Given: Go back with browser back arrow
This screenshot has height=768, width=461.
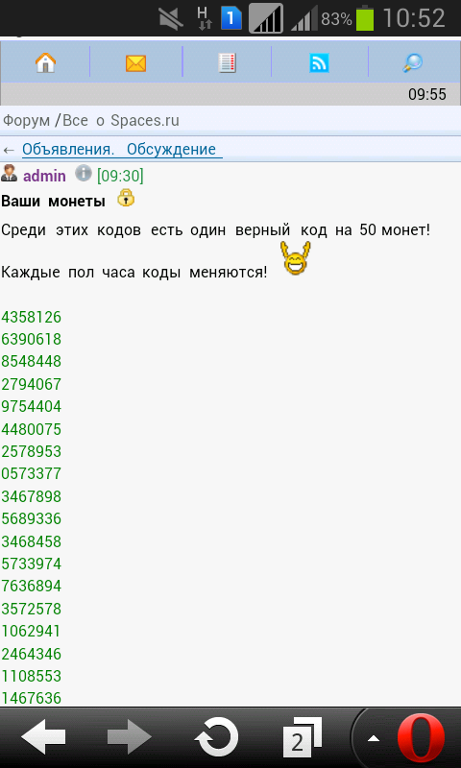Looking at the screenshot, I should (43, 737).
